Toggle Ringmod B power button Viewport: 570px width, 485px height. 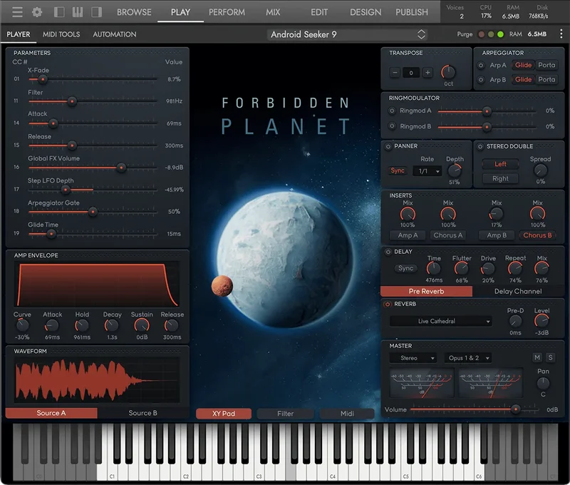click(x=392, y=126)
